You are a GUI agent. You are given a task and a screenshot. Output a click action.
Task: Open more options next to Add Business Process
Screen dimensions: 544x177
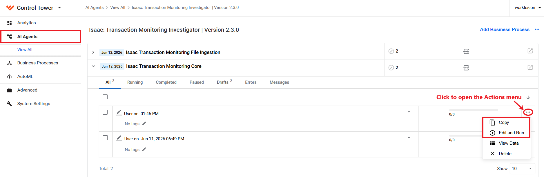[537, 29]
